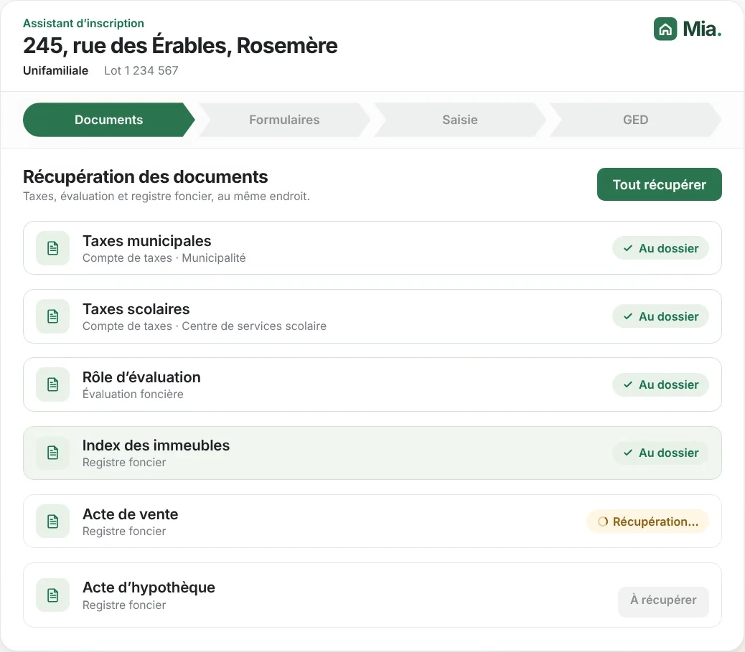
Task: Switch to the Formulaires step
Action: click(284, 120)
